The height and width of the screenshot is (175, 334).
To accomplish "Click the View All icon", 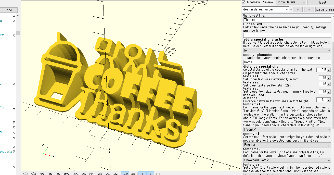I will [x=42, y=174].
